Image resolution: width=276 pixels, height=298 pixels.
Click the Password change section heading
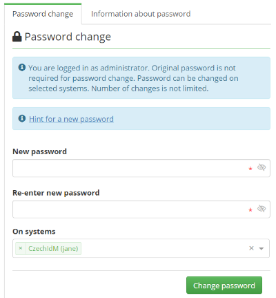click(x=68, y=37)
